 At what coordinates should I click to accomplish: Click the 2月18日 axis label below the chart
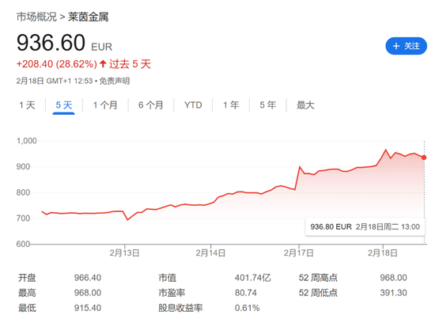click(x=383, y=253)
